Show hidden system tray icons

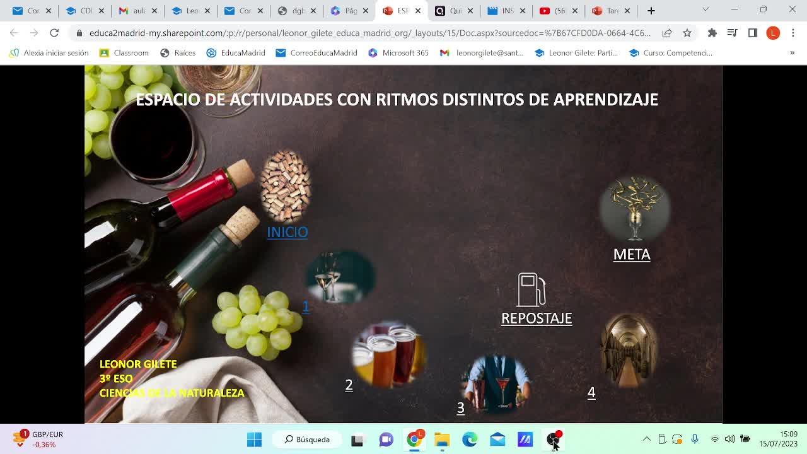tap(647, 439)
